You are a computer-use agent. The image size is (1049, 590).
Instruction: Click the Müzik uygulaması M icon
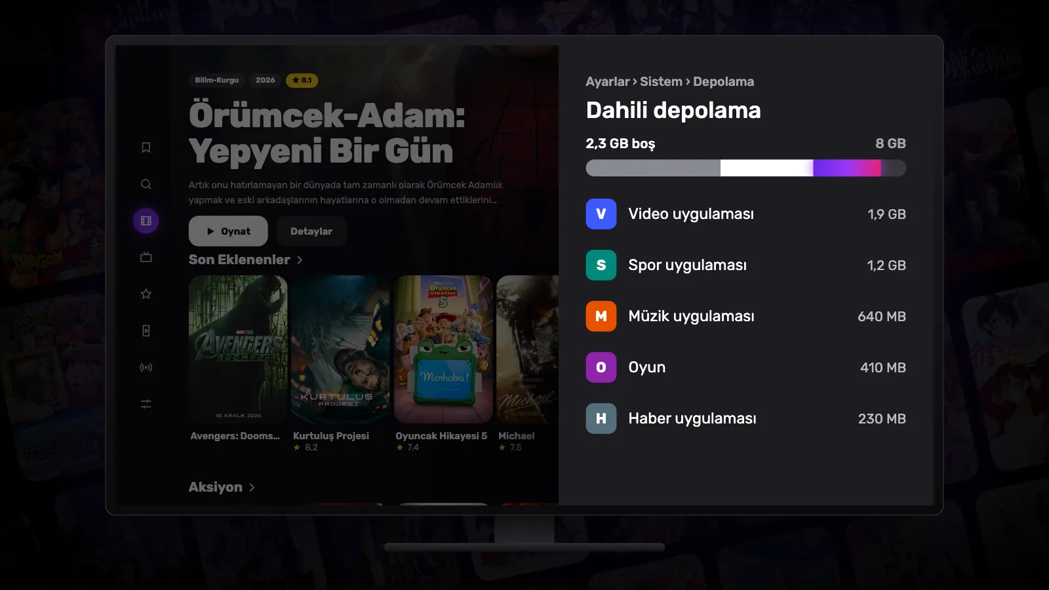[601, 316]
